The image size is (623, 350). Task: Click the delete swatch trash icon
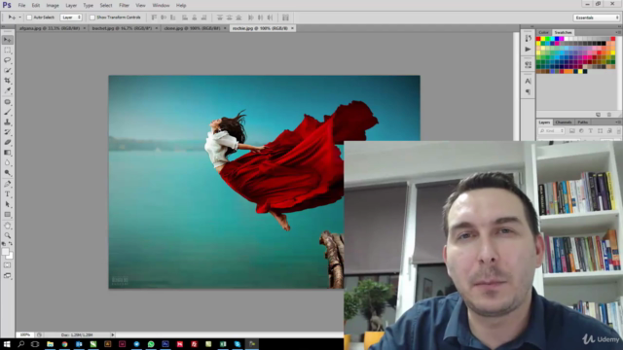pyautogui.click(x=609, y=115)
